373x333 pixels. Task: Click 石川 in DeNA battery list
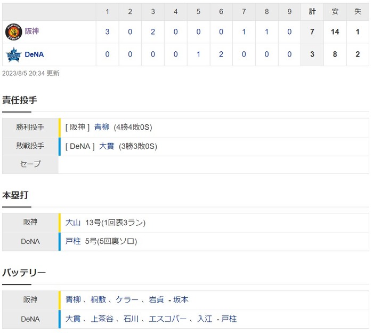131,319
